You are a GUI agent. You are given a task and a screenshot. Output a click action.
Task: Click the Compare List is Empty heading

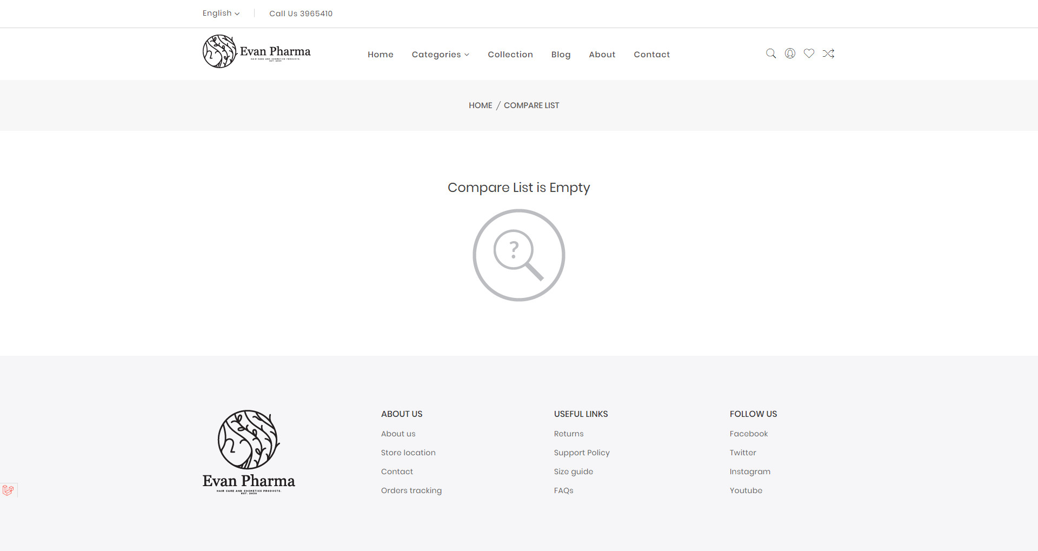(x=518, y=188)
